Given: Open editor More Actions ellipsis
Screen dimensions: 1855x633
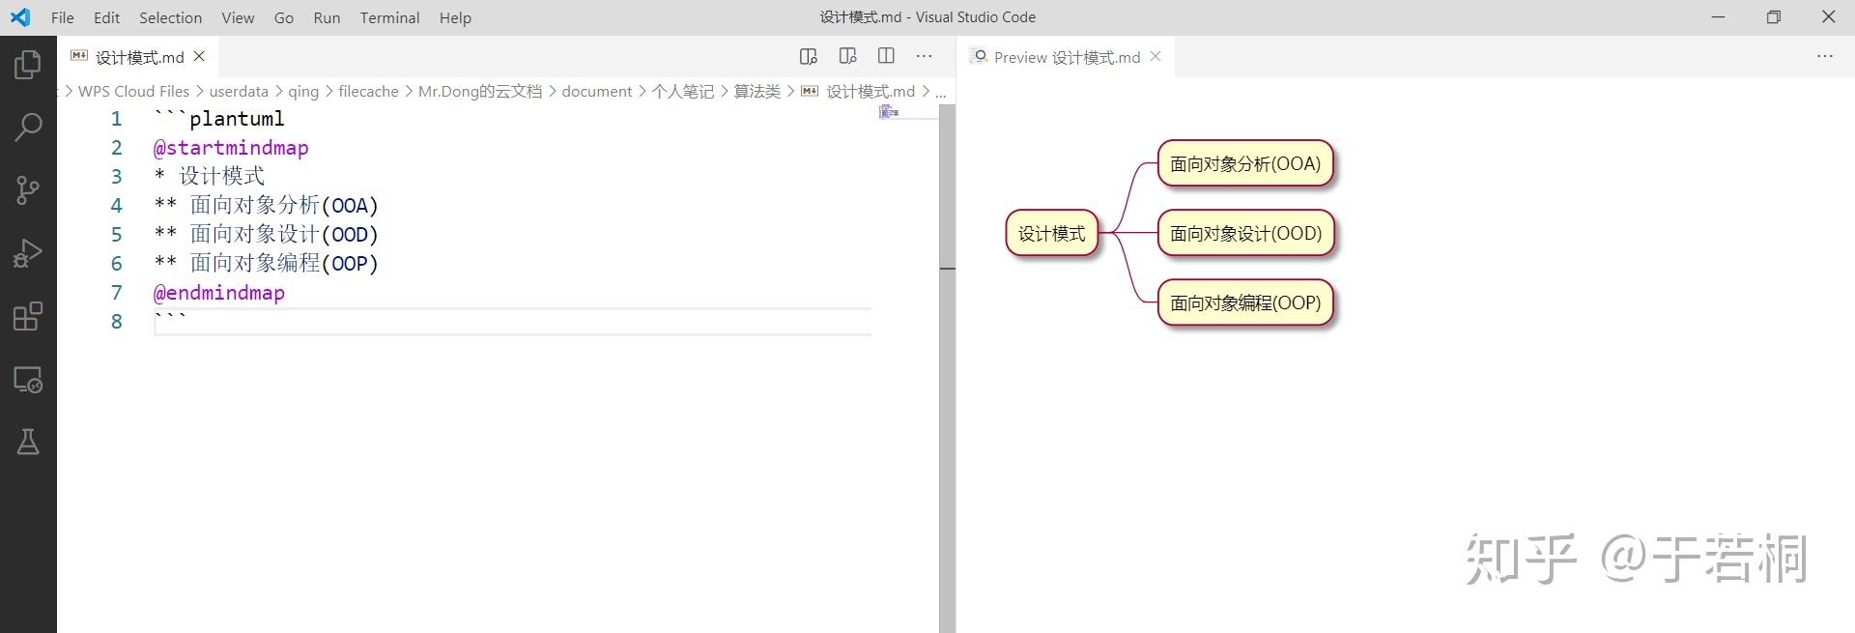Looking at the screenshot, I should coord(925,56).
